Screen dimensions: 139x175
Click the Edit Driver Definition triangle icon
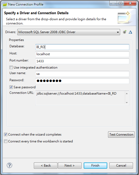click(x=130, y=32)
